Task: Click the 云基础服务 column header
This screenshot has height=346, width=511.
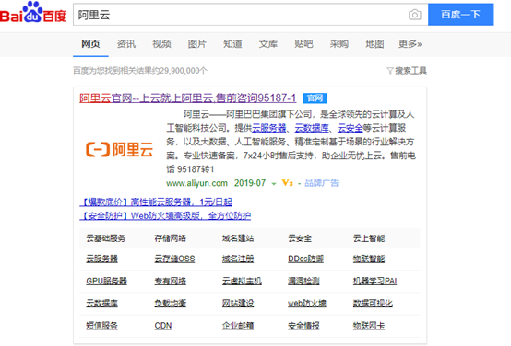Action: 106,238
